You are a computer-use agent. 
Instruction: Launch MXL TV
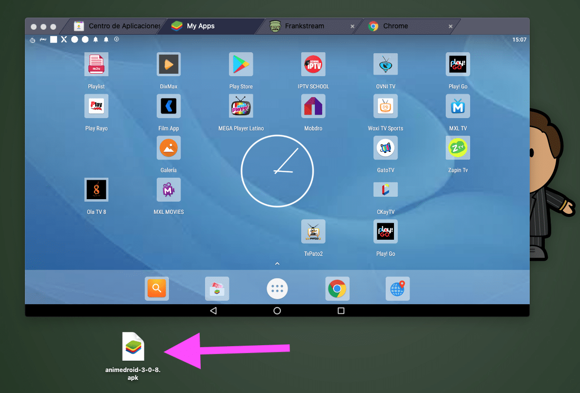(457, 106)
